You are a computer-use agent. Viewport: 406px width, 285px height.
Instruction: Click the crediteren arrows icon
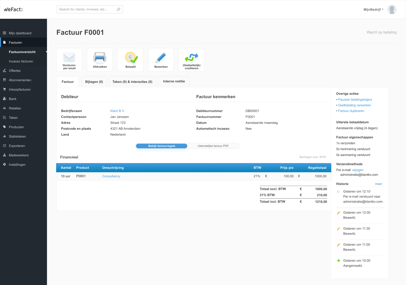[x=191, y=57]
